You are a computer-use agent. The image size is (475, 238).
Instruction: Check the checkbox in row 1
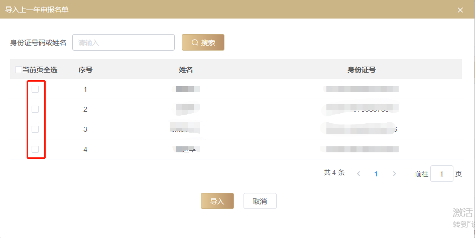click(35, 89)
